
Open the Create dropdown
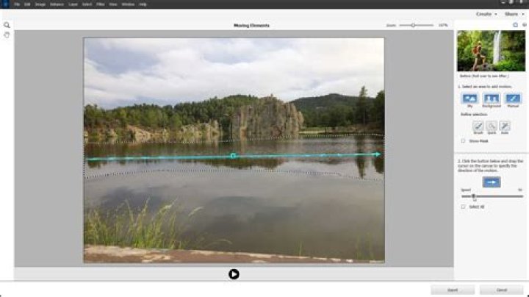[486, 13]
